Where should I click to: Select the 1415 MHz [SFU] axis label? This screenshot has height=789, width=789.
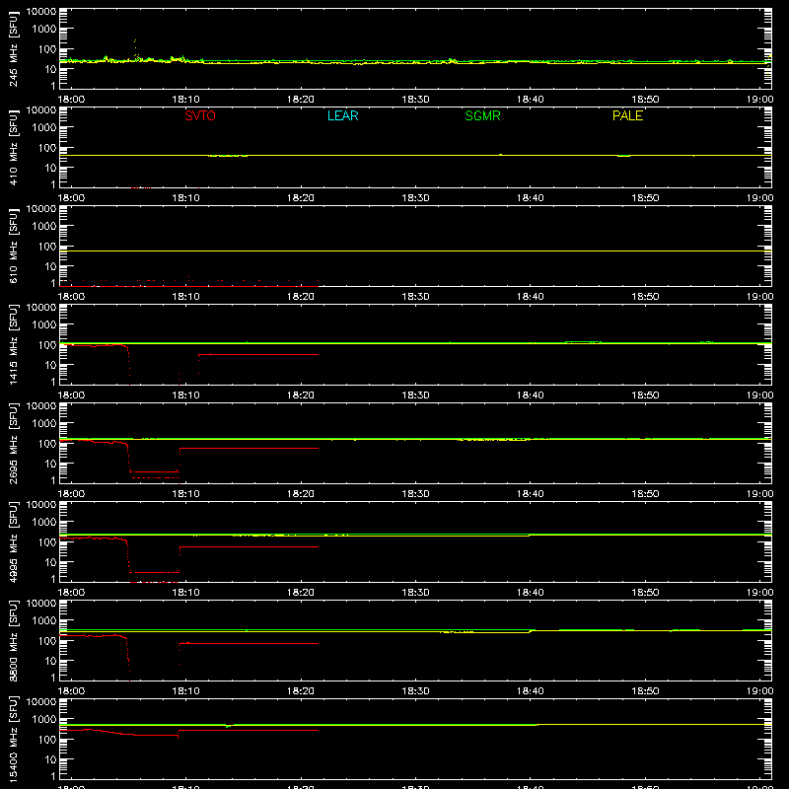pyautogui.click(x=14, y=345)
